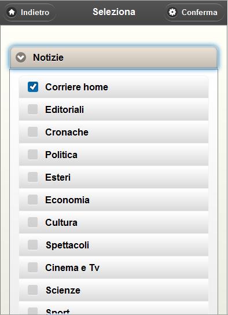
Task: Tick the Cronache checkbox
Action: tap(33, 132)
